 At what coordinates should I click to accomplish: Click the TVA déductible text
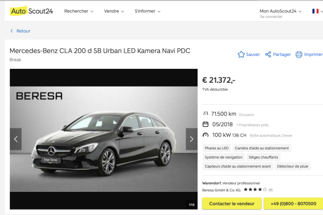[215, 90]
